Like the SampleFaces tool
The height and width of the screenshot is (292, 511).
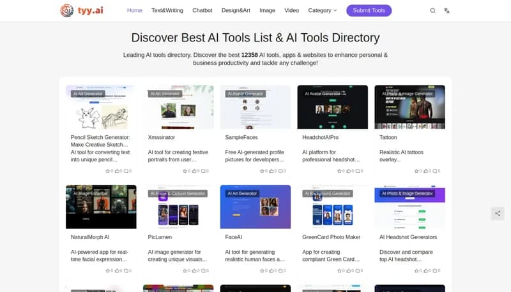click(271, 171)
